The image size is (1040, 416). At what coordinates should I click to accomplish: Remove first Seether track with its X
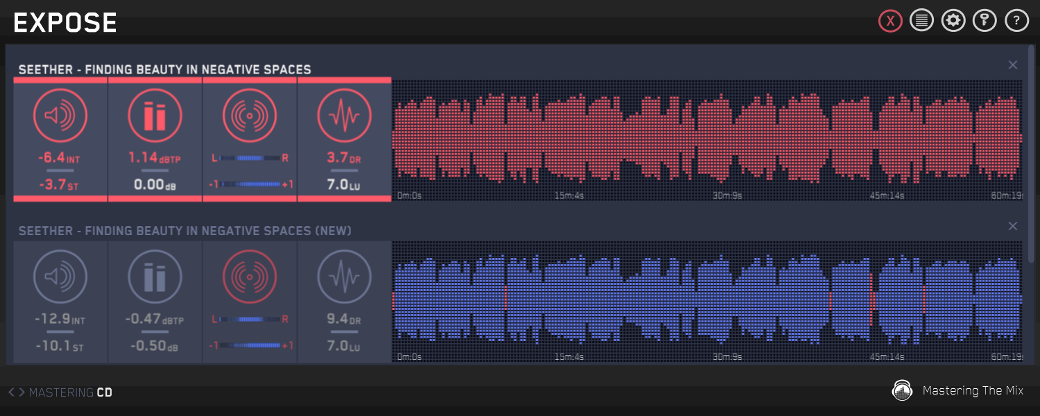coord(1013,65)
